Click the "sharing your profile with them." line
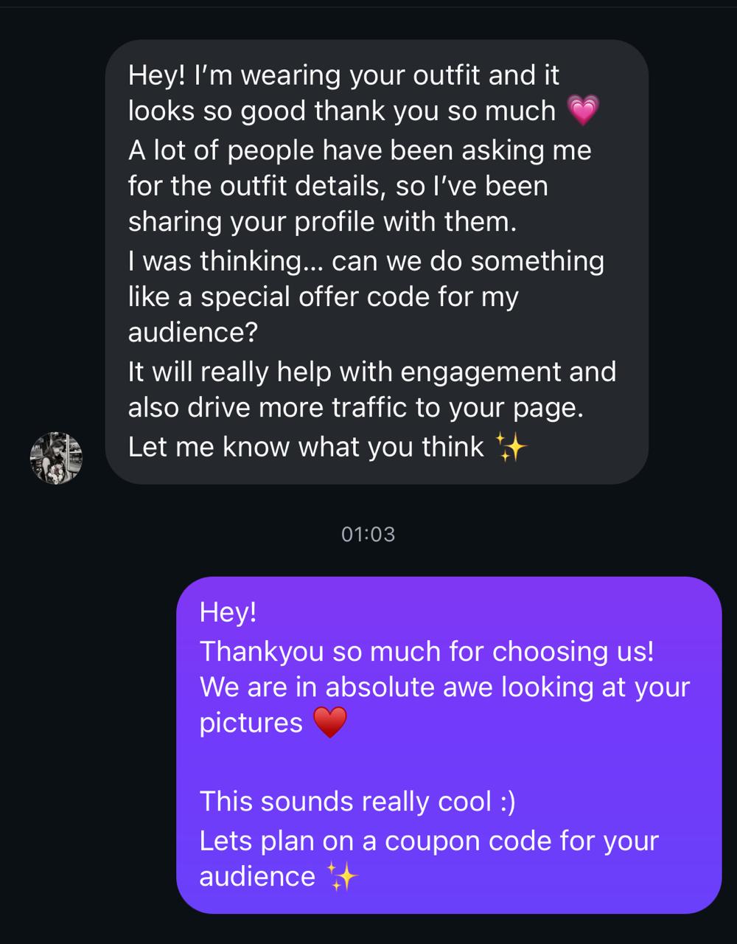Viewport: 737px width, 944px height. (x=323, y=223)
